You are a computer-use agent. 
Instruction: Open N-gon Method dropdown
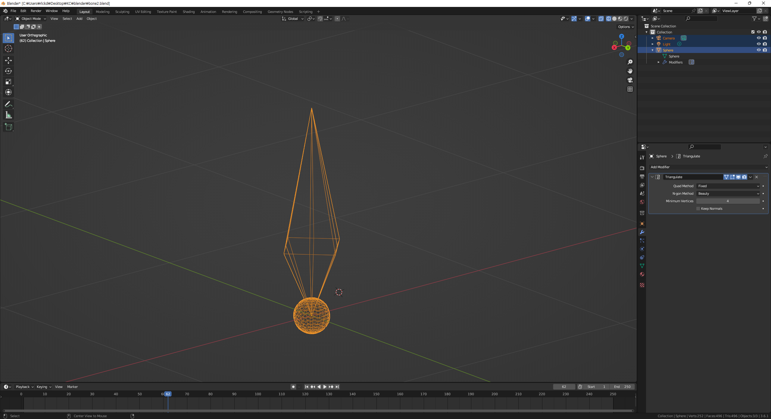click(x=728, y=194)
